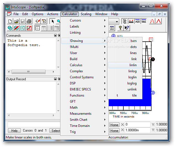Screen dimensions: 175x147
Task: Expand the Cursors submenu
Action: (x=84, y=20)
